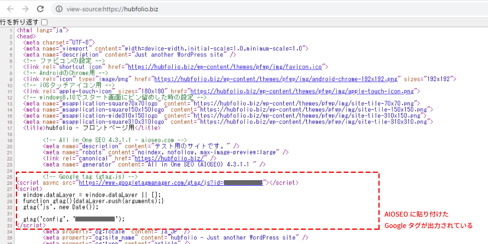The height and width of the screenshot is (244, 488).
Task: Click the robots meta noindex, nofollow line
Action: 166,152
